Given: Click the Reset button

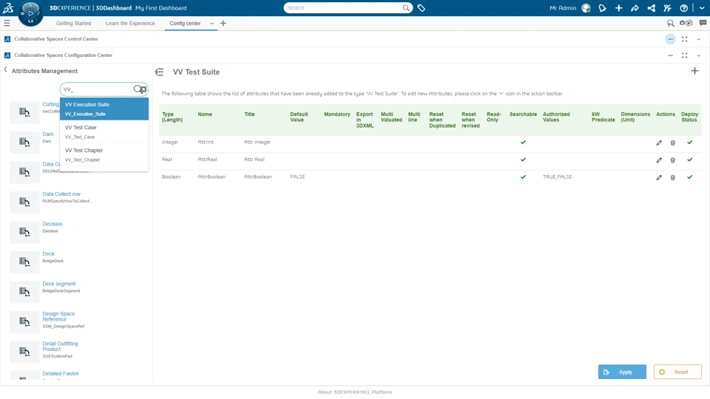Looking at the screenshot, I should click(x=677, y=372).
